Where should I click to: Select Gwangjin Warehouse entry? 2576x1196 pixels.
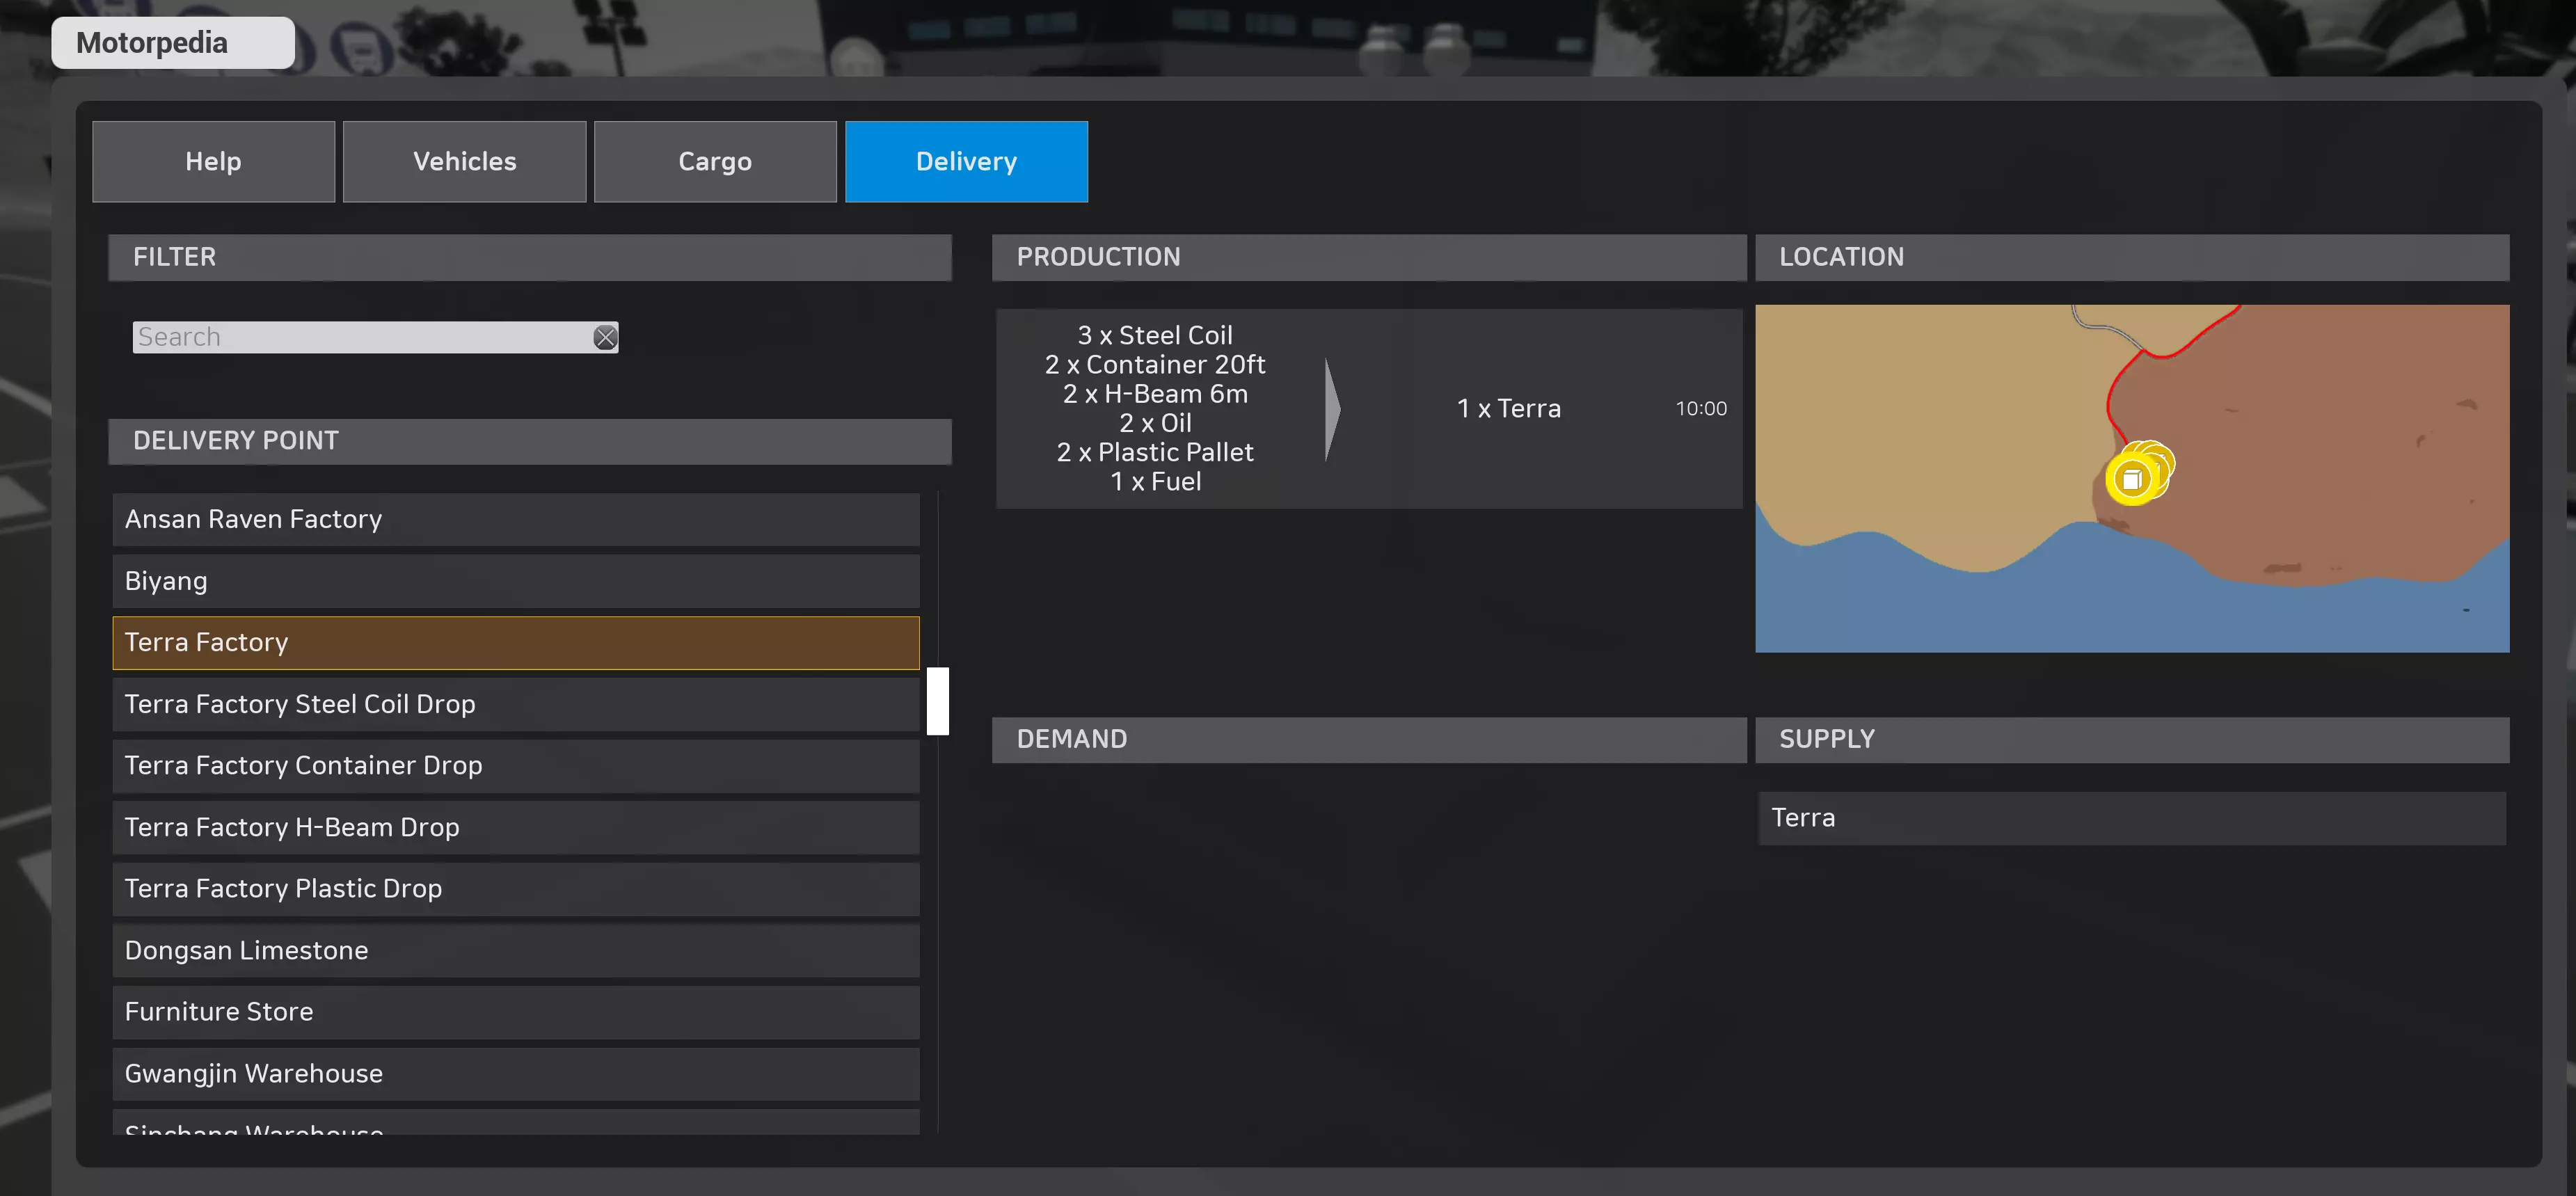tap(515, 1073)
